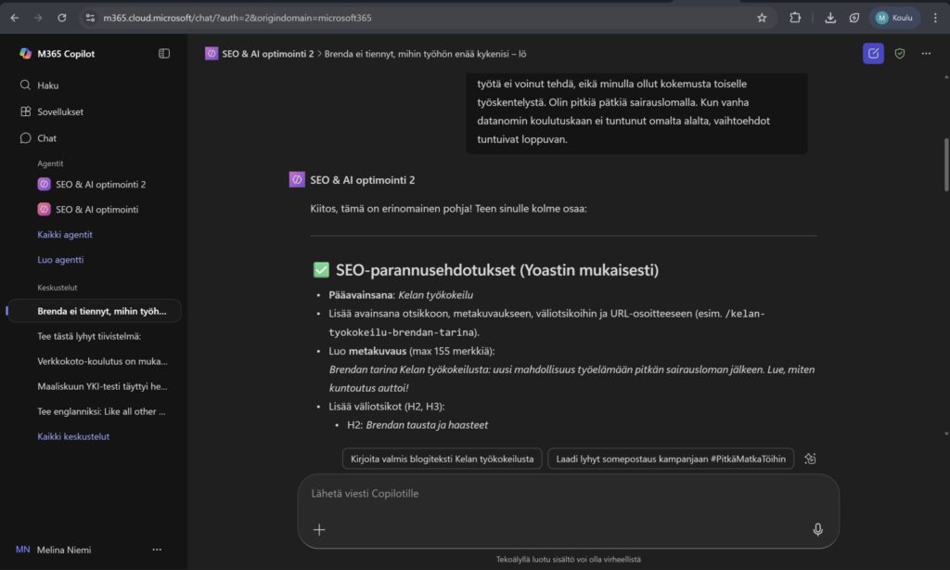This screenshot has height=570, width=950.
Task: Open Haku search in sidebar
Action: coord(47,85)
